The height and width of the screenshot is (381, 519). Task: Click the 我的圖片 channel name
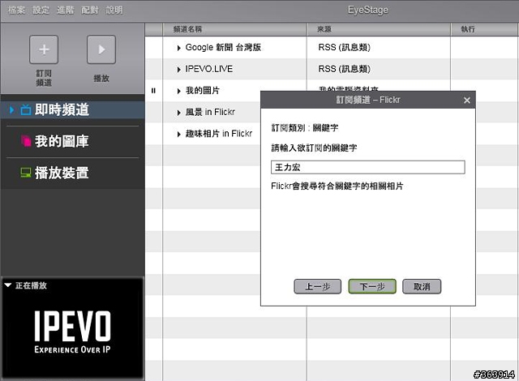[203, 90]
